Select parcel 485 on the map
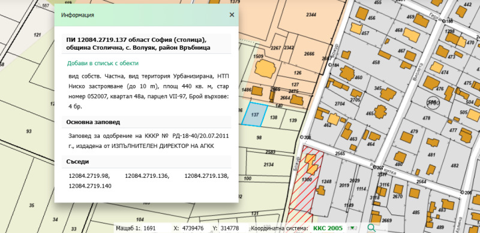Viewport: 480px width, 233px height. pos(416,212)
